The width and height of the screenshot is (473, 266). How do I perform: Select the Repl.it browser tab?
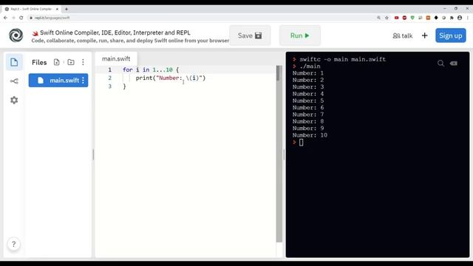coord(31,9)
